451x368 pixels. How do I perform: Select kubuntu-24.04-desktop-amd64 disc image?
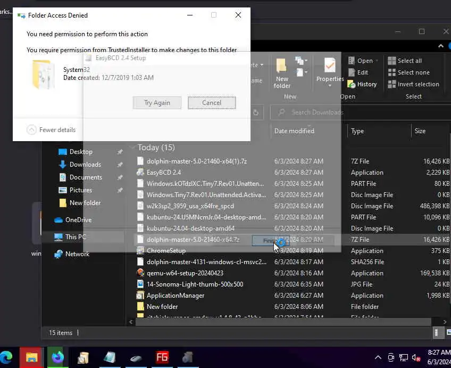[190, 228]
